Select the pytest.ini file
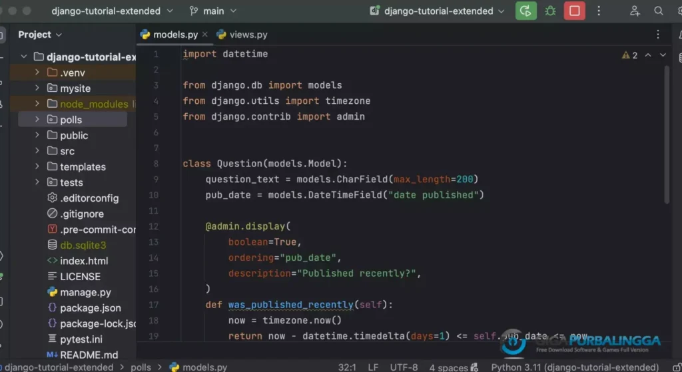The width and height of the screenshot is (682, 372). click(x=75, y=339)
